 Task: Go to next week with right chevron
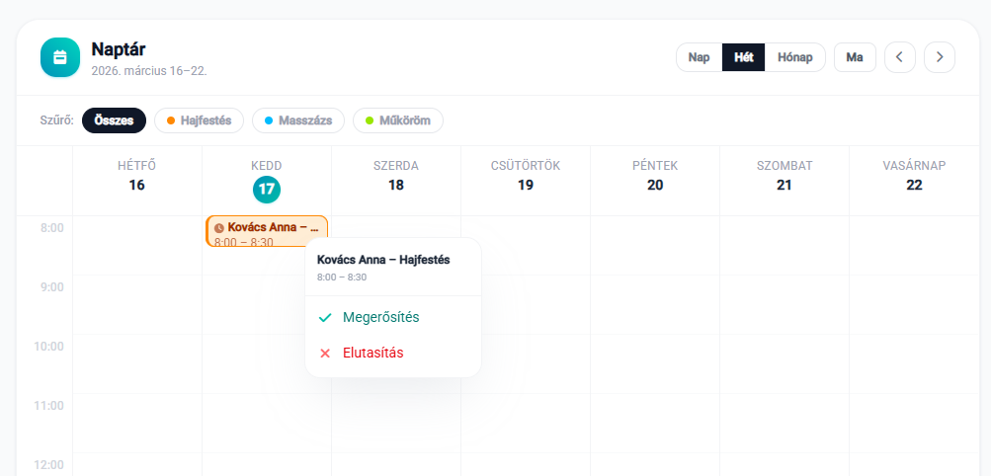(939, 57)
